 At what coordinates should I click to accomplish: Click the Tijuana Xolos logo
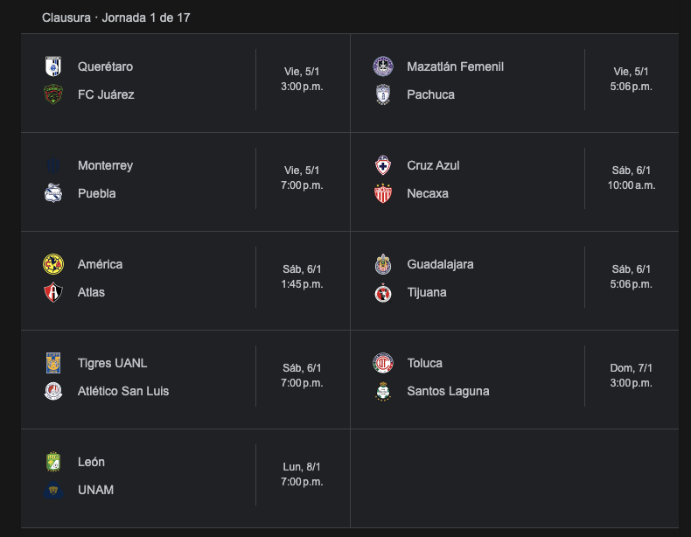[x=383, y=292]
